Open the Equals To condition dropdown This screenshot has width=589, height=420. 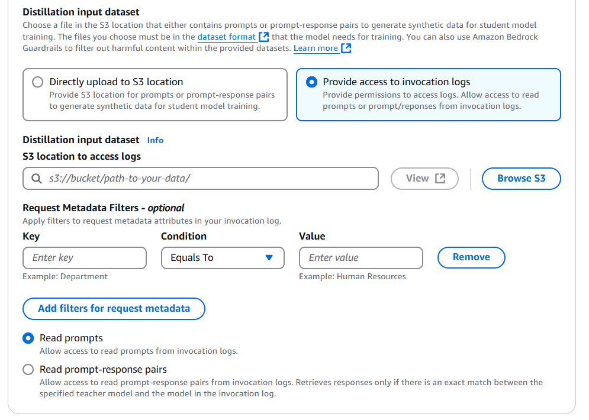tap(223, 258)
